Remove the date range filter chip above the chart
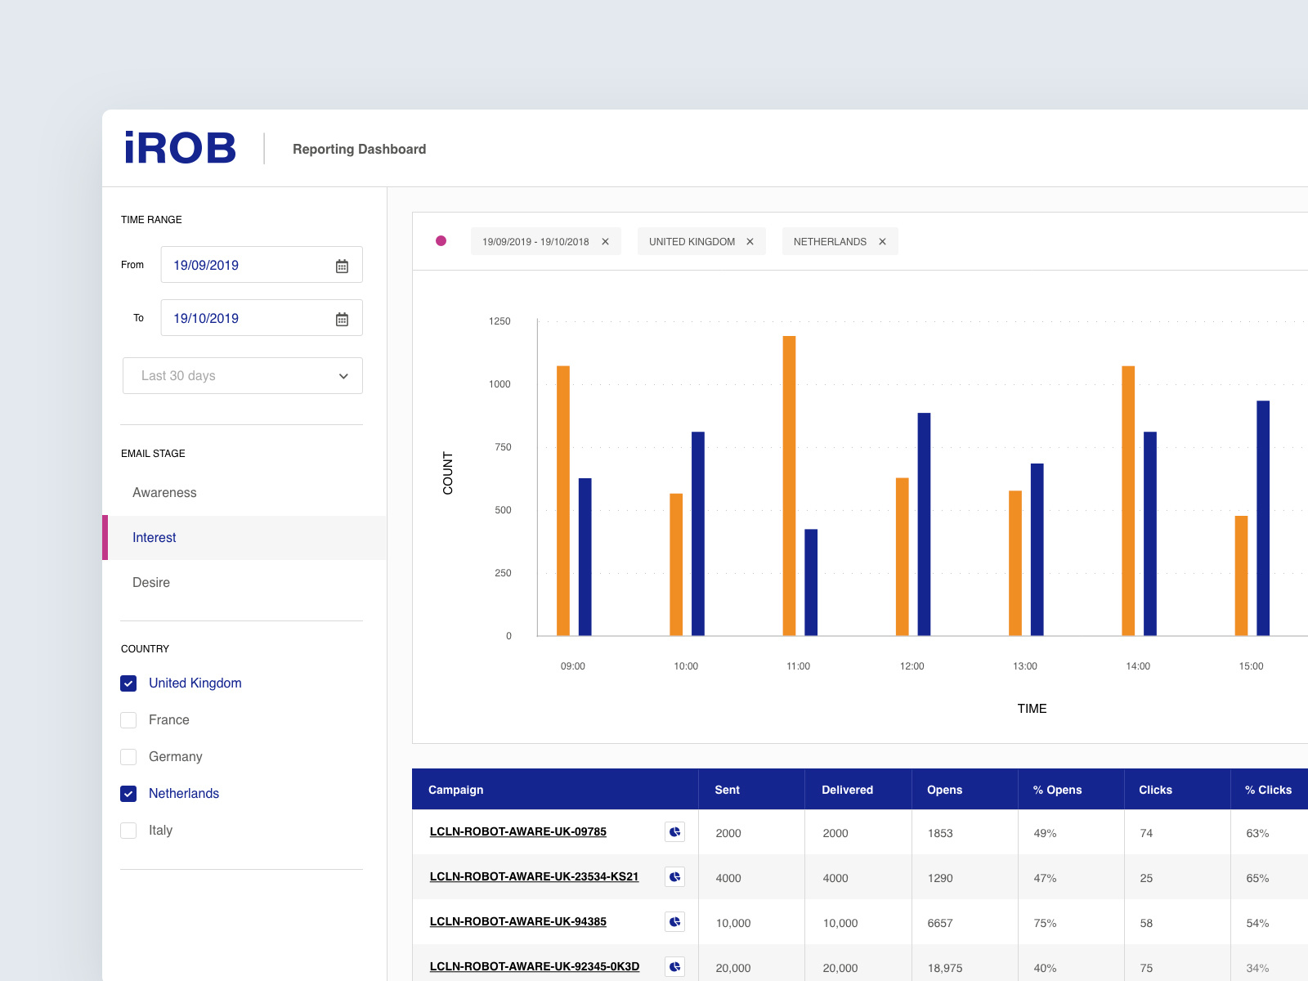Viewport: 1308px width, 981px height. (606, 241)
